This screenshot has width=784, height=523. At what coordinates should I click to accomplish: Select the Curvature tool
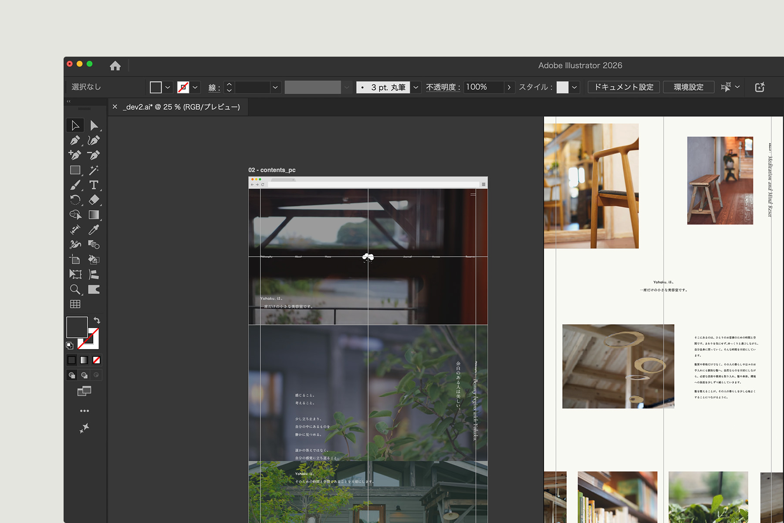click(x=94, y=140)
